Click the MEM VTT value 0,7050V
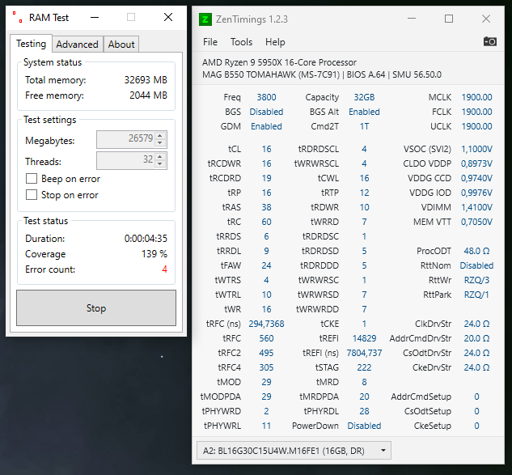Screen dimensions: 512x475 click(476, 223)
